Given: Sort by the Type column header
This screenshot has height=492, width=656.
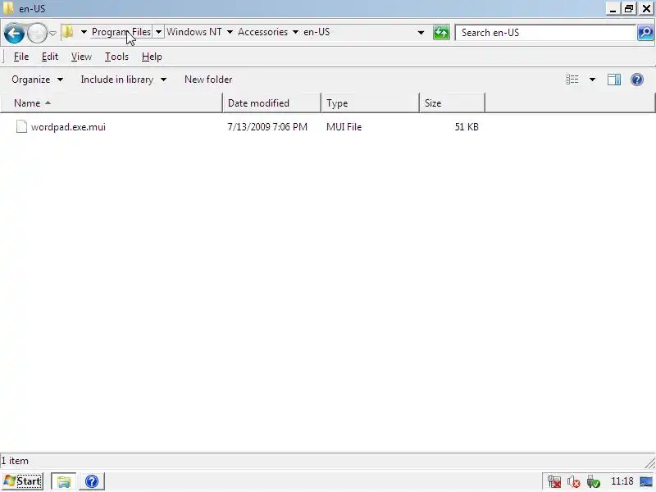Looking at the screenshot, I should click(x=371, y=103).
